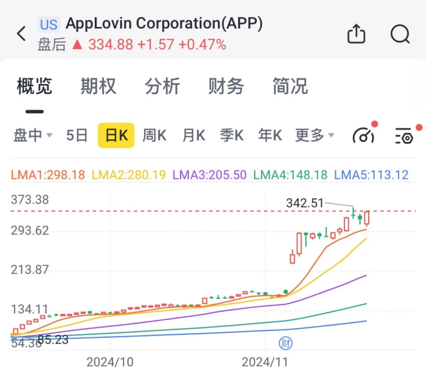The width and height of the screenshot is (426, 372).
Task: Select the 月K chart period
Action: (x=194, y=135)
